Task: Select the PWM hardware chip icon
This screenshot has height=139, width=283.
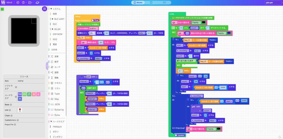Action: click(x=20, y=94)
